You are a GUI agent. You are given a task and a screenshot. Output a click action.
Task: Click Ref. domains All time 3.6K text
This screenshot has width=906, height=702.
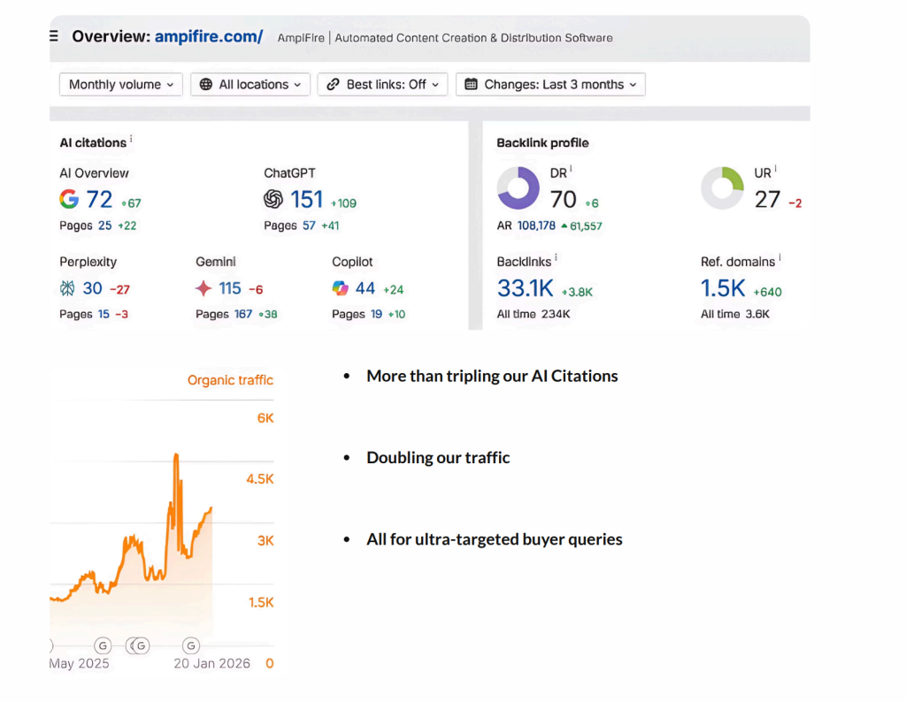(x=735, y=314)
